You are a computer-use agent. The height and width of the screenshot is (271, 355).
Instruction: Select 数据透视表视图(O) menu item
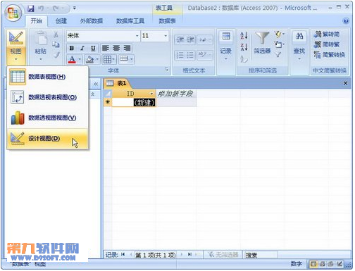tap(48, 97)
